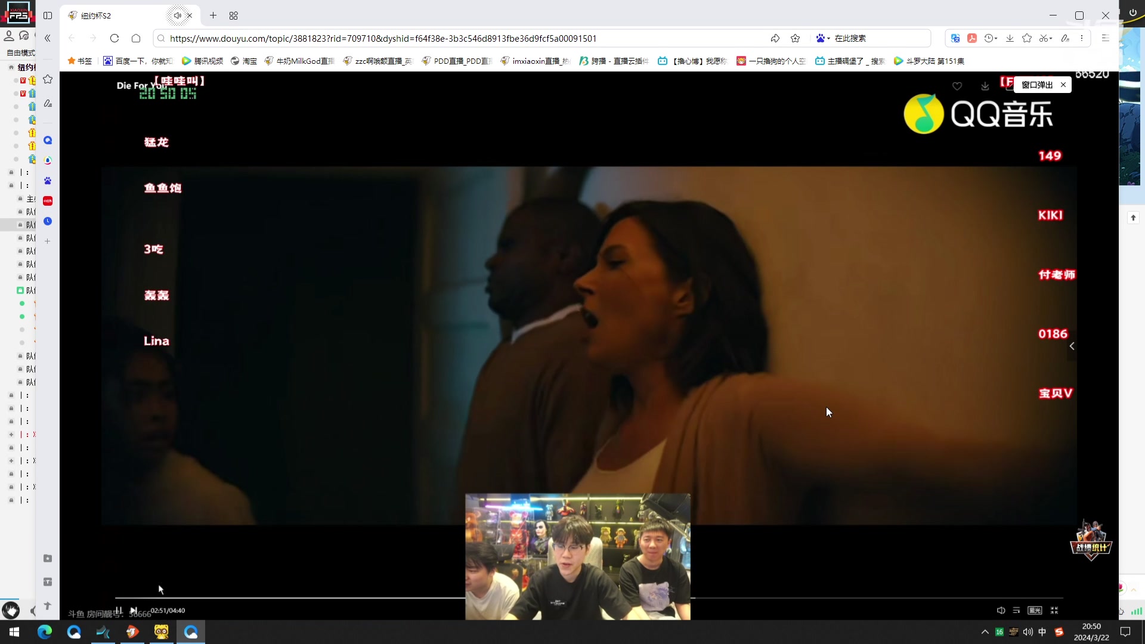Image resolution: width=1145 pixels, height=644 pixels.
Task: Open the 战绩统计 stats badge
Action: 1091,540
